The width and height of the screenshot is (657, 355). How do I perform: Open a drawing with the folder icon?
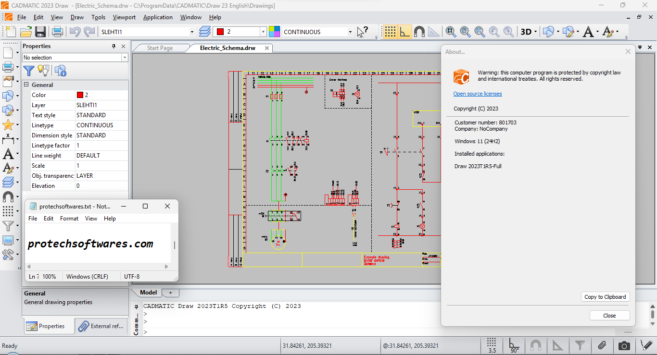(x=26, y=32)
